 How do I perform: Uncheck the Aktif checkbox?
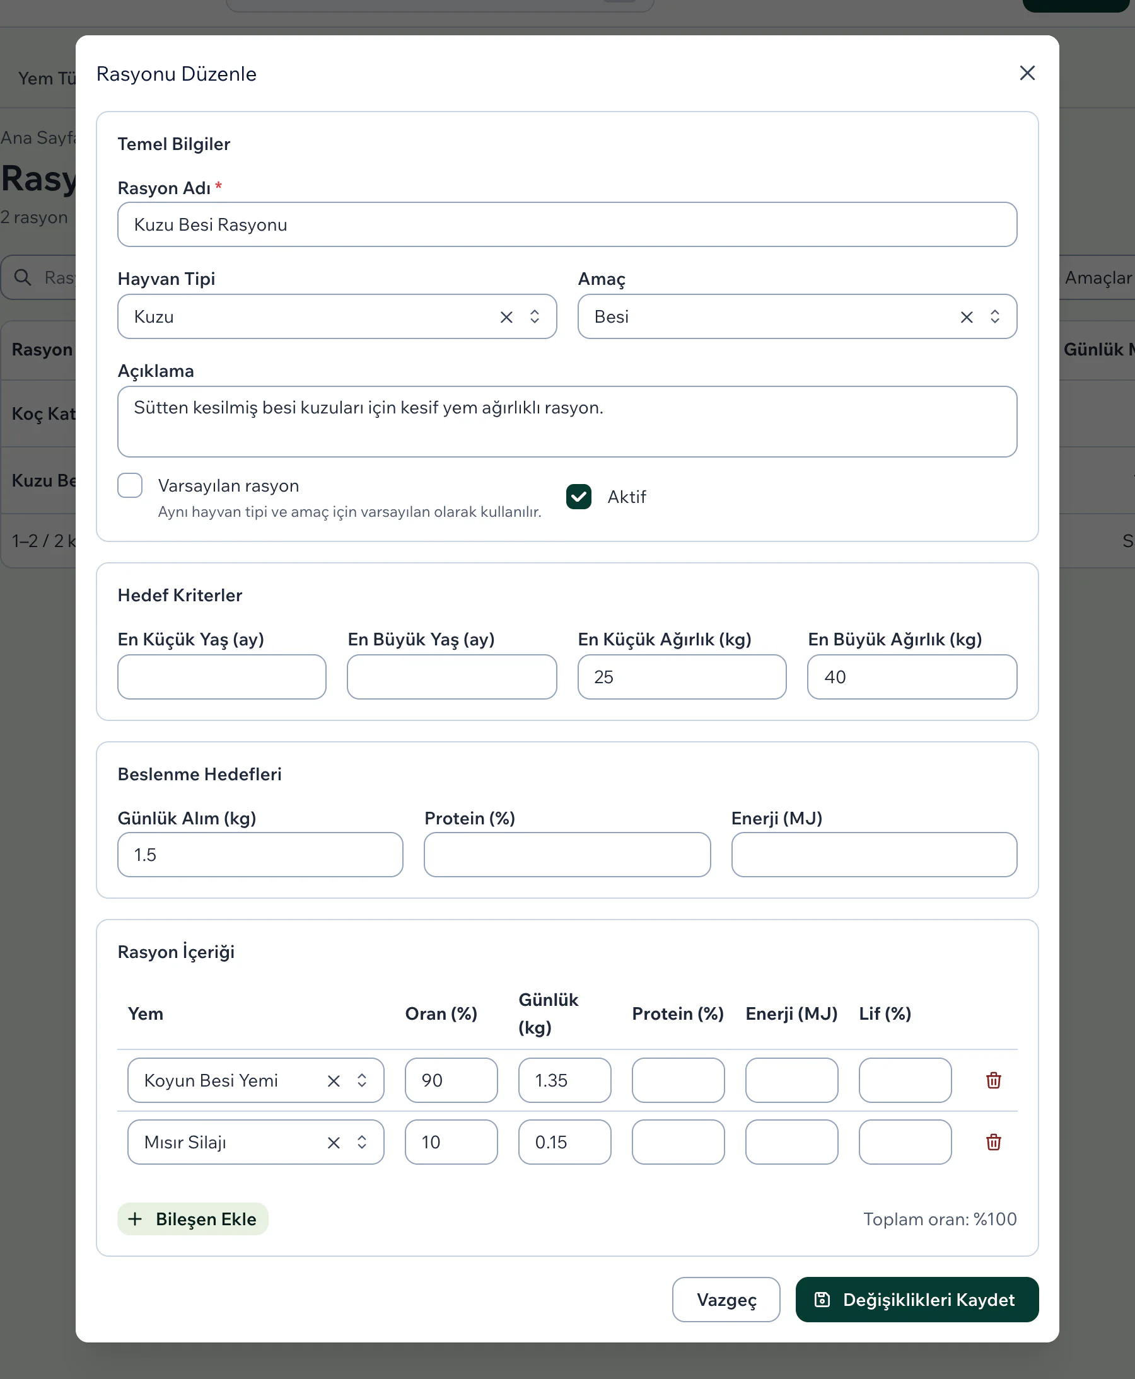pyautogui.click(x=579, y=497)
